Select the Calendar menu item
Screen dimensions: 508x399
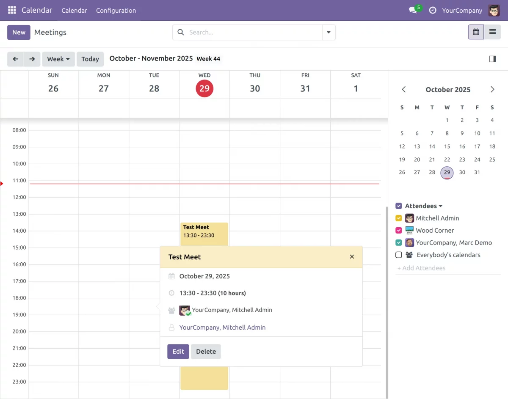[x=74, y=10]
